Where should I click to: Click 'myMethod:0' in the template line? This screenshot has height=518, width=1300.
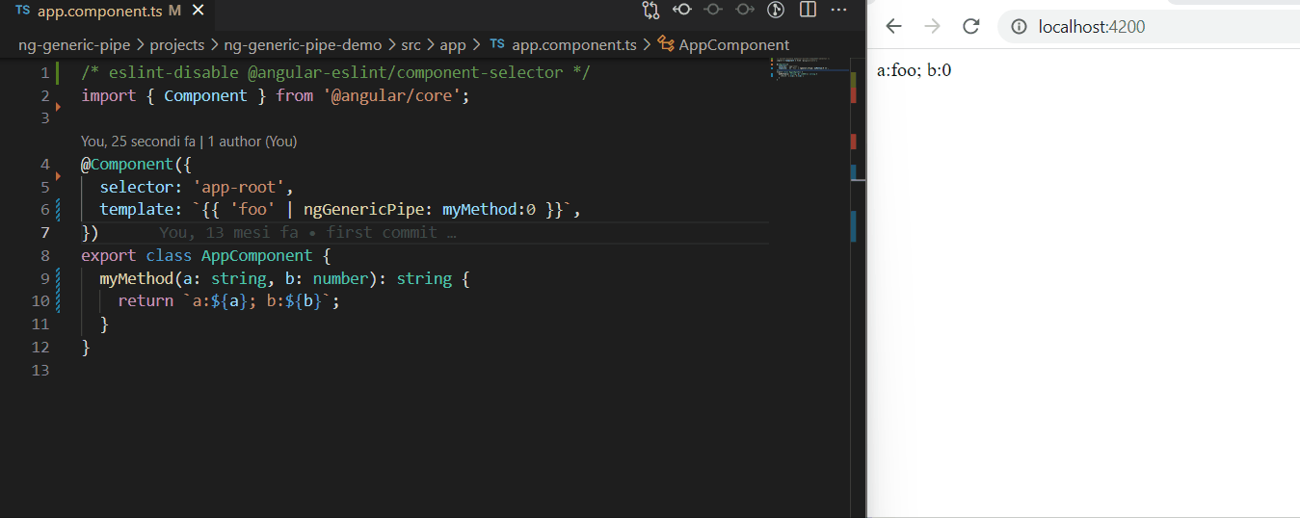click(489, 210)
